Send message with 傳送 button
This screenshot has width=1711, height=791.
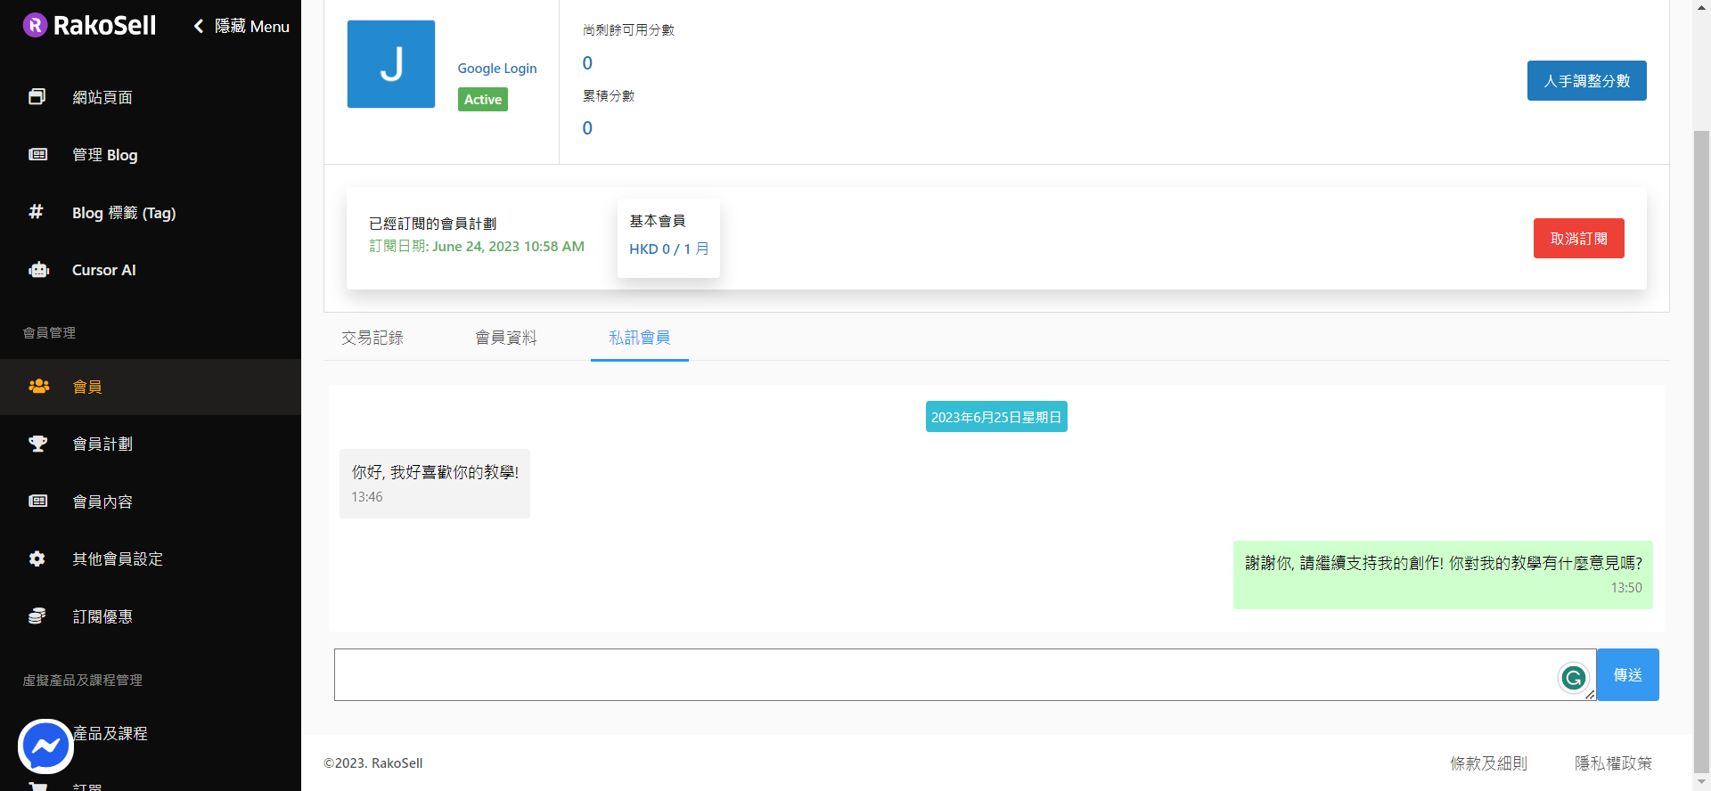click(x=1627, y=675)
